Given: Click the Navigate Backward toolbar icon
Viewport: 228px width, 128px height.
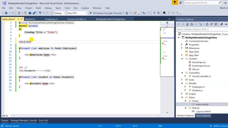Looking at the screenshot, I should coord(6,13).
